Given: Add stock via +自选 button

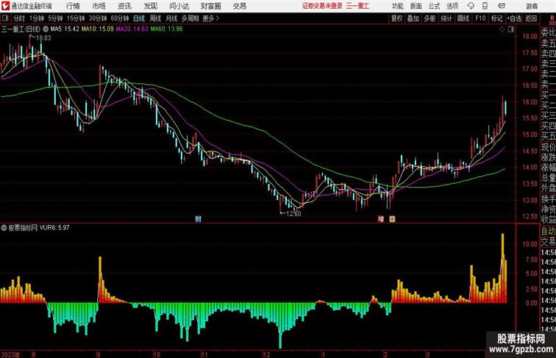Looking at the screenshot, I should 514,18.
